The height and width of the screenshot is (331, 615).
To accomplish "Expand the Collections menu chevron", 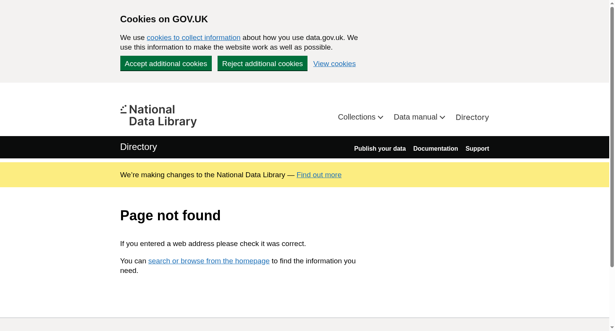I will coord(381,117).
